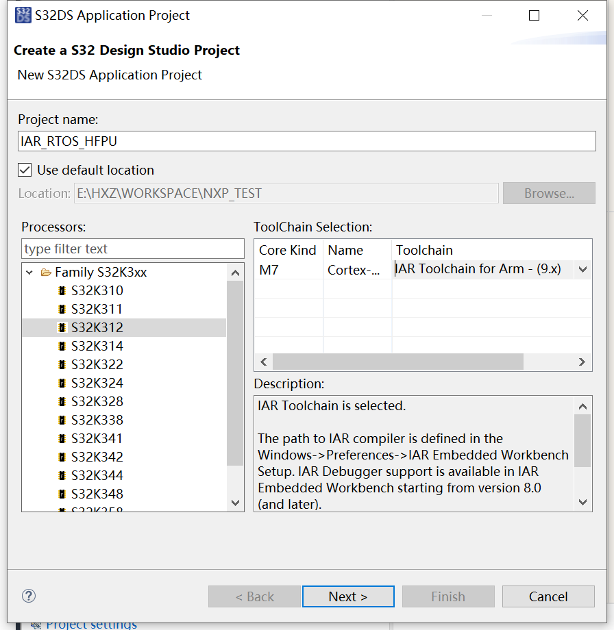Viewport: 614px width, 630px height.
Task: Open the Toolchain dropdown arrow
Action: point(582,270)
